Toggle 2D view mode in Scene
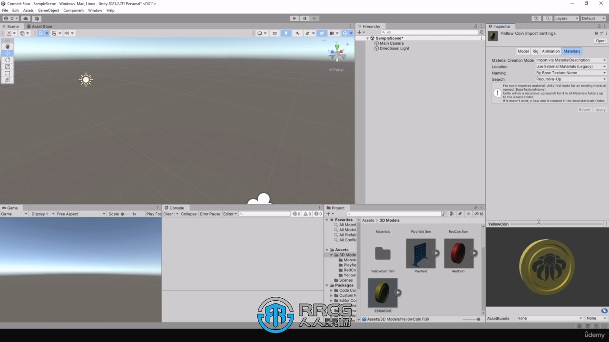Image resolution: width=609 pixels, height=342 pixels. coord(275,33)
